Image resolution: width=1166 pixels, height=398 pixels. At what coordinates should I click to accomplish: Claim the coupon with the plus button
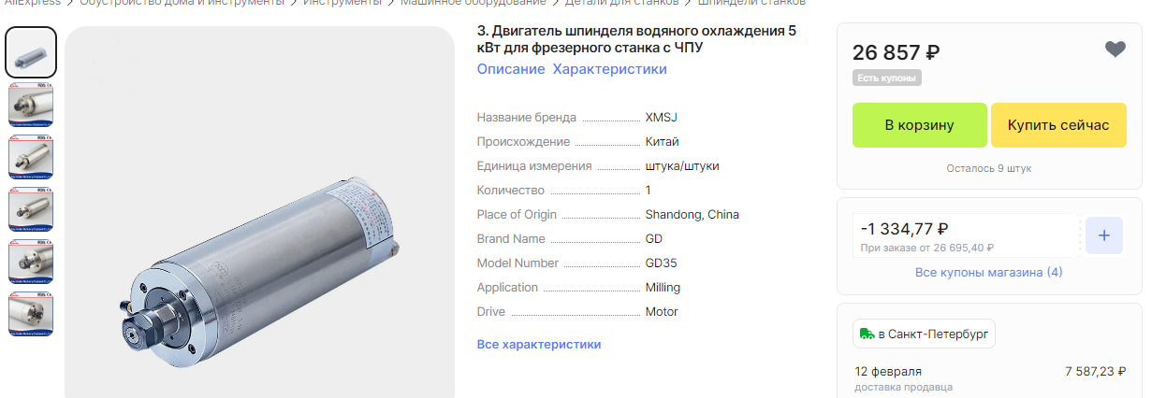point(1103,235)
